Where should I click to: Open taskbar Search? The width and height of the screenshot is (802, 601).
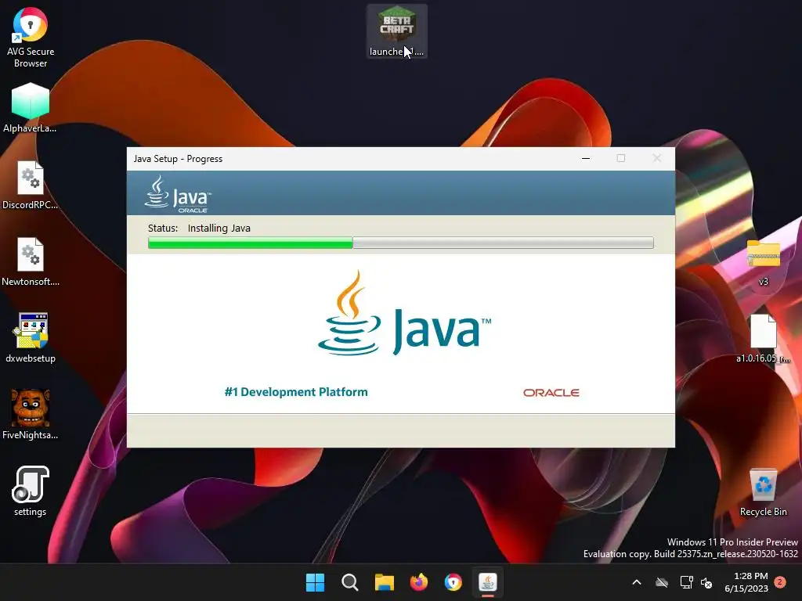(350, 582)
